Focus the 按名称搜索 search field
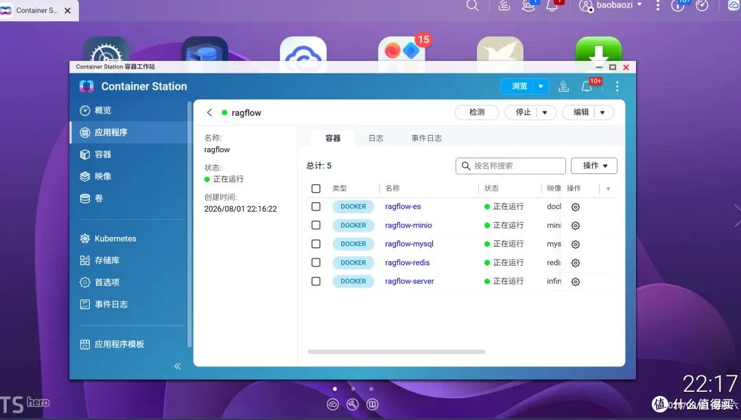The width and height of the screenshot is (741, 420). 510,166
